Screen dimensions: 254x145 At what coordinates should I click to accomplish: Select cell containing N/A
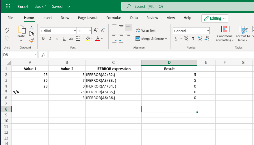(x=30, y=92)
